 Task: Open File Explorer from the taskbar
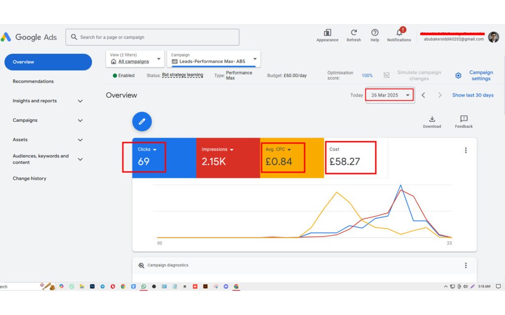(x=82, y=286)
